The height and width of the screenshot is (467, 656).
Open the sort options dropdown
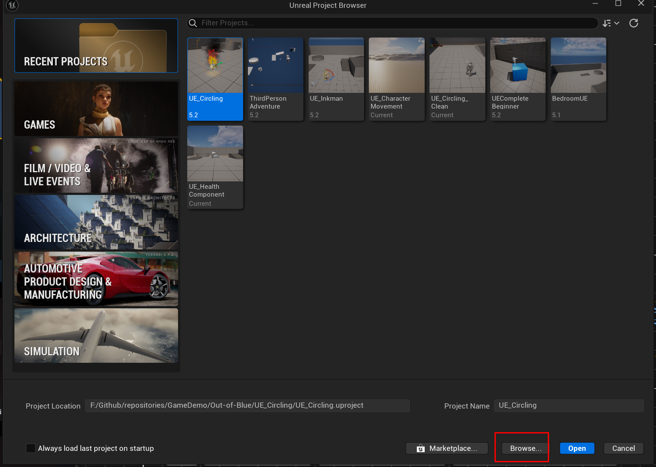tap(611, 23)
